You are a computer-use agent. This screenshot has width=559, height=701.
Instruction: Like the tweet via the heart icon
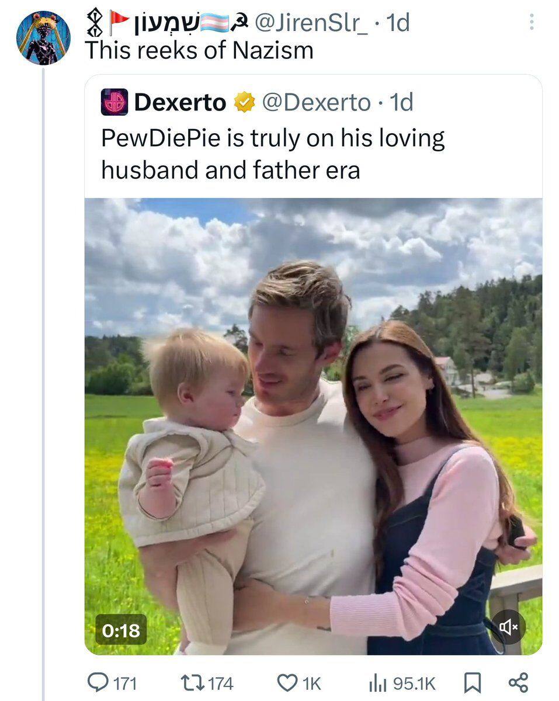287,682
